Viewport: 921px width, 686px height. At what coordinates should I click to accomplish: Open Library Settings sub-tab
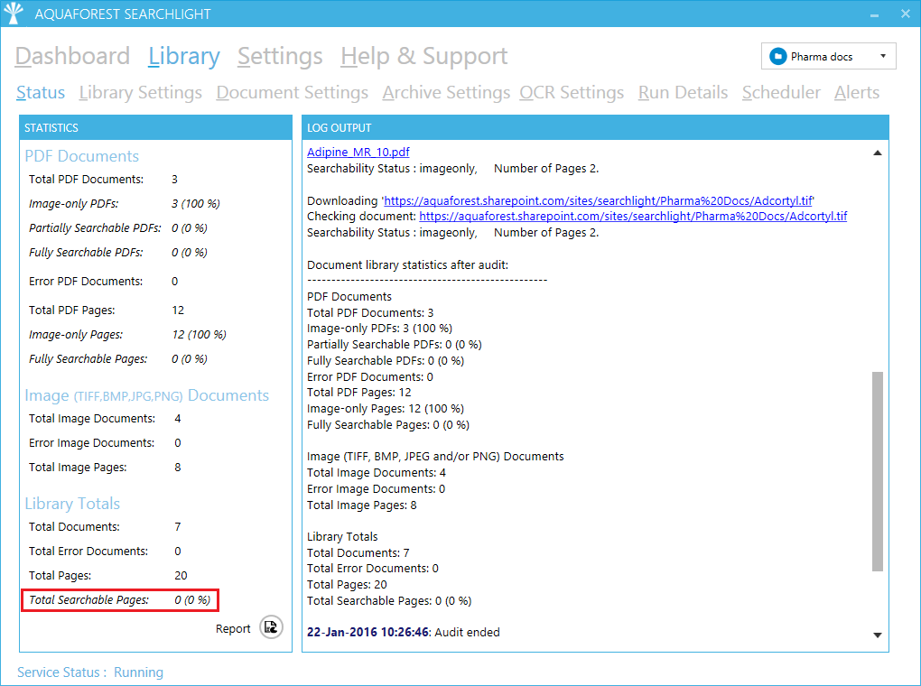tap(140, 92)
